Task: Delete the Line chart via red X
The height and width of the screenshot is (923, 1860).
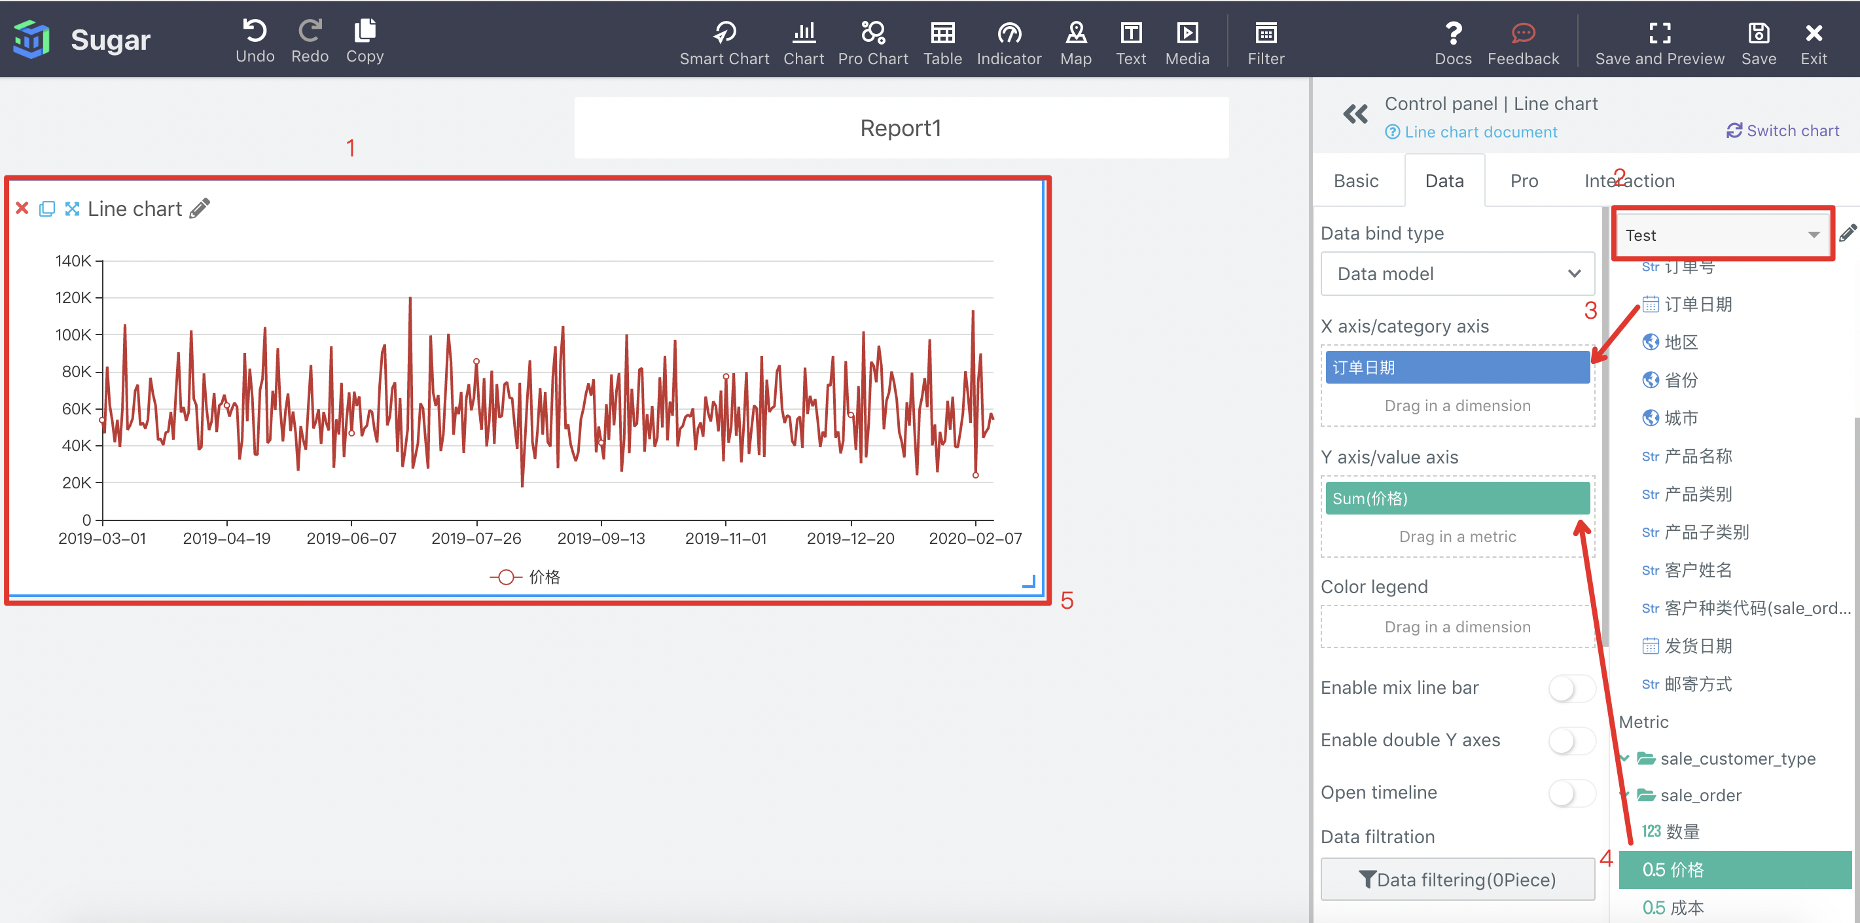Action: coord(22,208)
